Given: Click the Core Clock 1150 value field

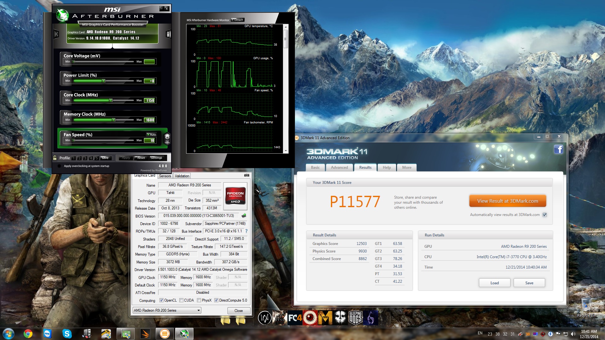Looking at the screenshot, I should [150, 100].
